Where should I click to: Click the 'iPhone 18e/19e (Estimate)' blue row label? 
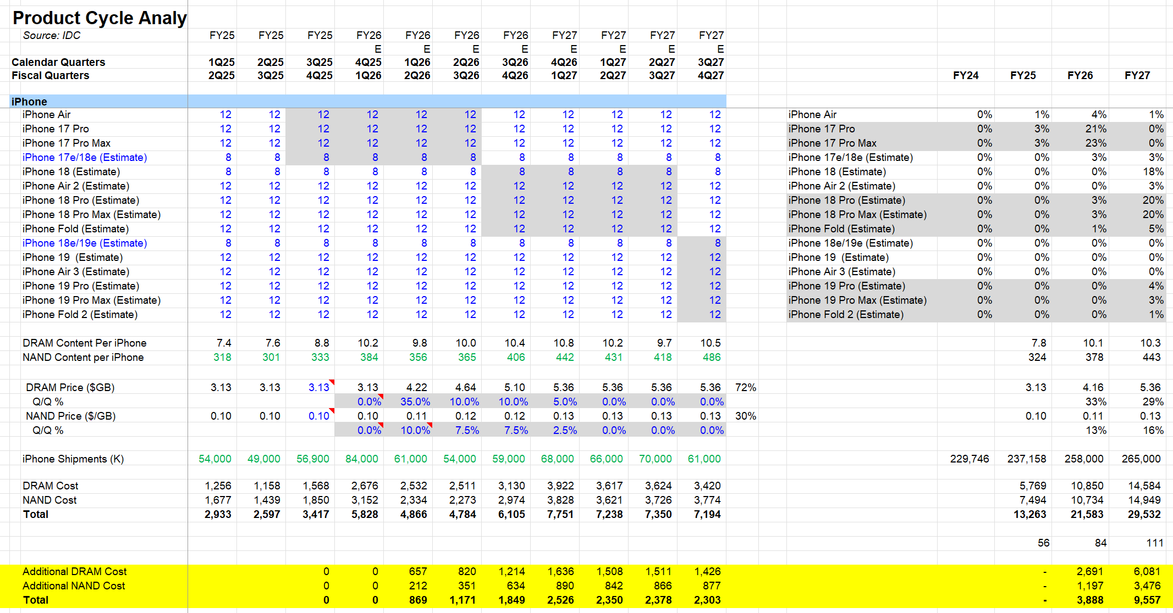85,243
